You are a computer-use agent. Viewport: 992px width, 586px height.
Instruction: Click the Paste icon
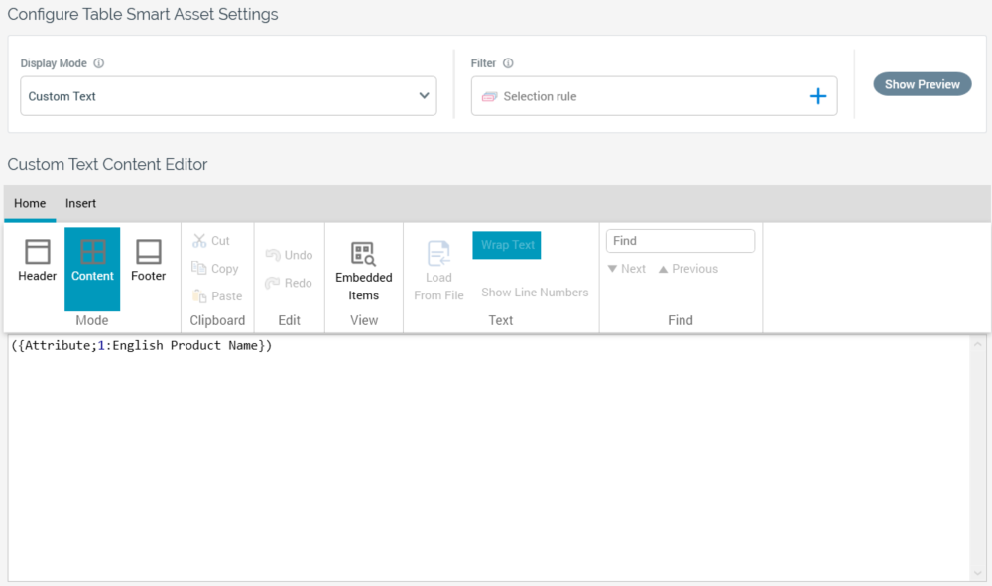click(x=199, y=296)
